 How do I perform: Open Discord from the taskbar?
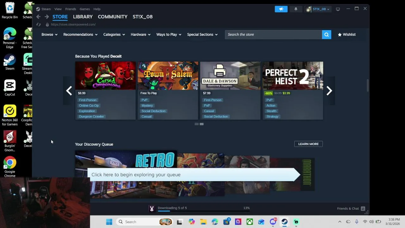coord(273,222)
